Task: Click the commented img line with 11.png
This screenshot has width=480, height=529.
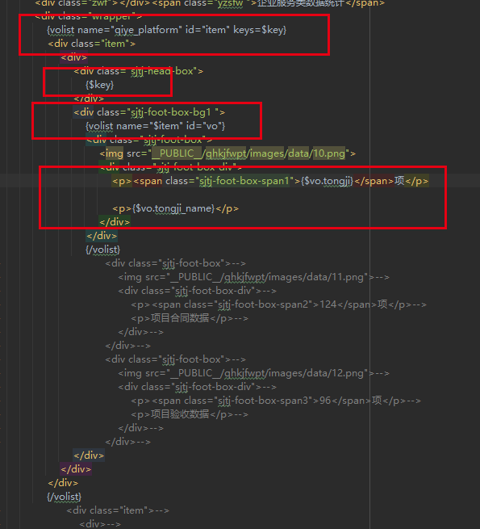Action: click(253, 277)
